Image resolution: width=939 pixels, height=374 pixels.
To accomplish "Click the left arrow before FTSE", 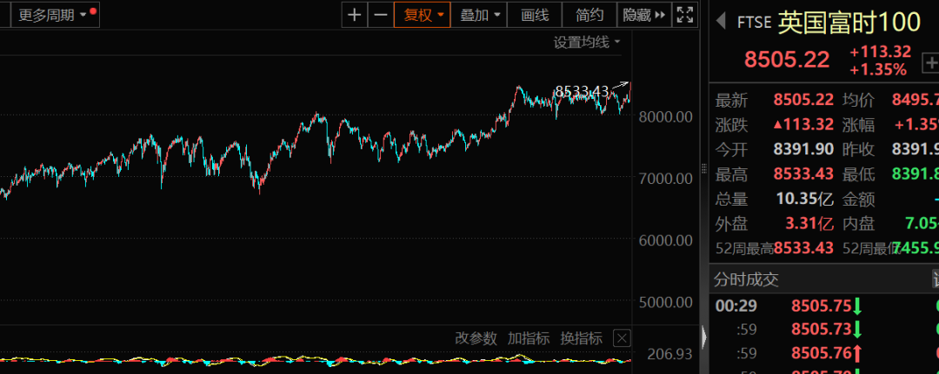I will click(720, 23).
